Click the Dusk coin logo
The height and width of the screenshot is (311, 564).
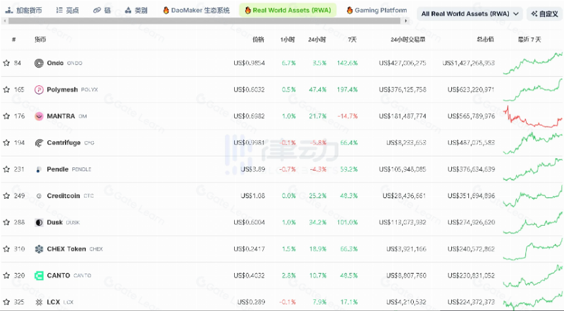39,222
